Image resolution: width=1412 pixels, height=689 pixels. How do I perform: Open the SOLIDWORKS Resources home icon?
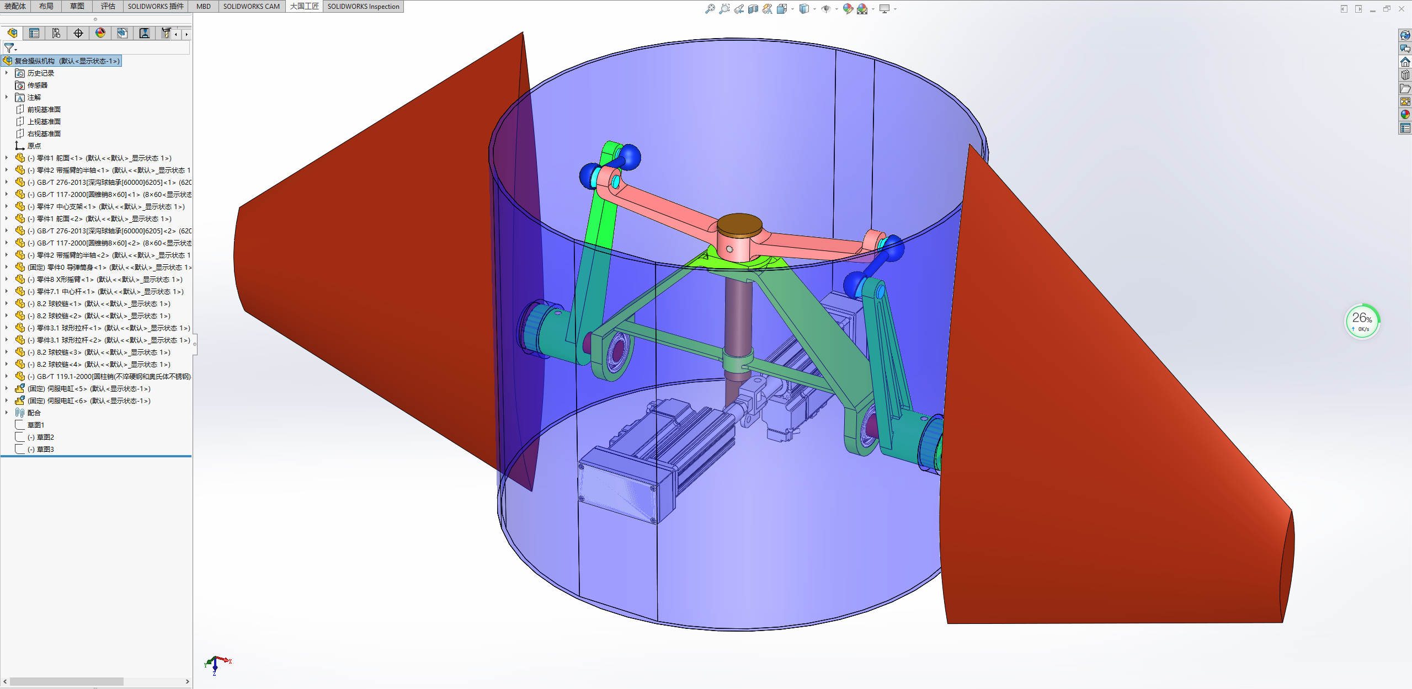tap(1405, 62)
